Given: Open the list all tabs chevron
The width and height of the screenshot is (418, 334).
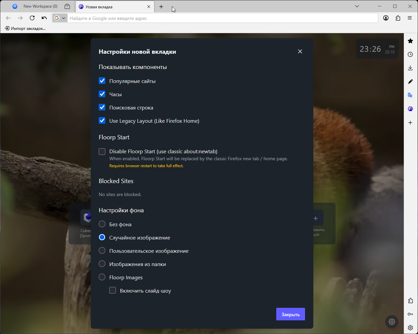Looking at the screenshot, I should coord(357,6).
